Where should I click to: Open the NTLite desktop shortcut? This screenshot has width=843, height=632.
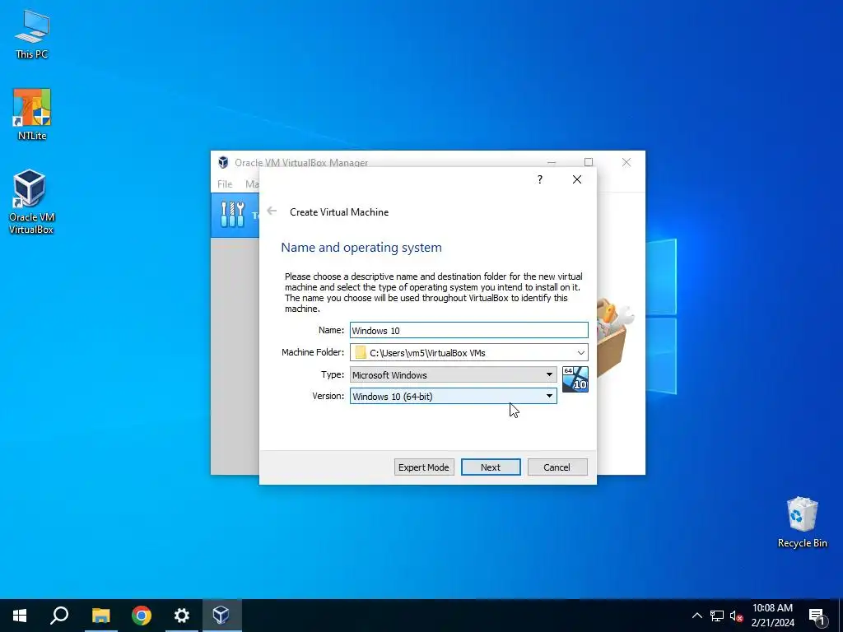[x=32, y=114]
